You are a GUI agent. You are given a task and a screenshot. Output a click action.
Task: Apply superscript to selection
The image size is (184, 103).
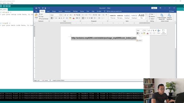[x=64, y=18]
